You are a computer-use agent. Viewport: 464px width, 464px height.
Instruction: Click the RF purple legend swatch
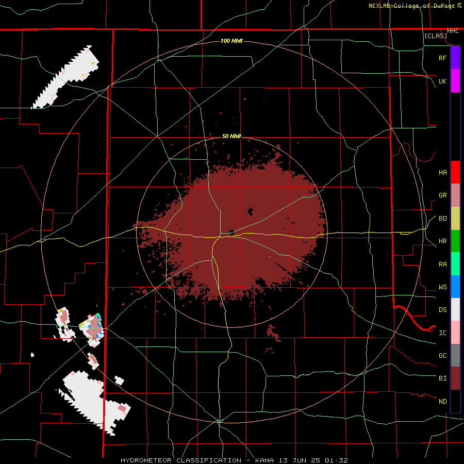(455, 57)
